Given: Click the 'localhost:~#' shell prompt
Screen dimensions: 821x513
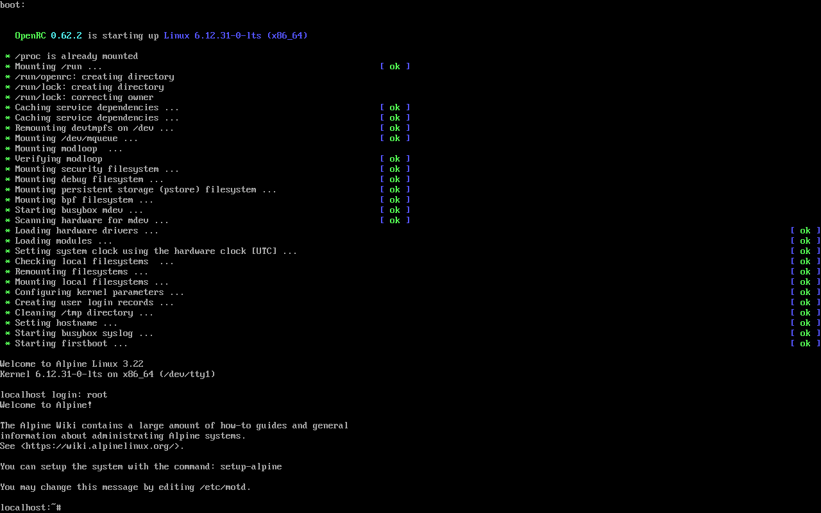Looking at the screenshot, I should click(31, 508).
